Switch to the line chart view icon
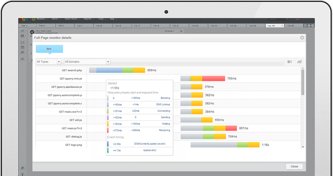The image size is (333, 176). coord(299,62)
